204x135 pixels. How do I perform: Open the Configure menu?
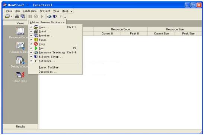click(x=30, y=11)
